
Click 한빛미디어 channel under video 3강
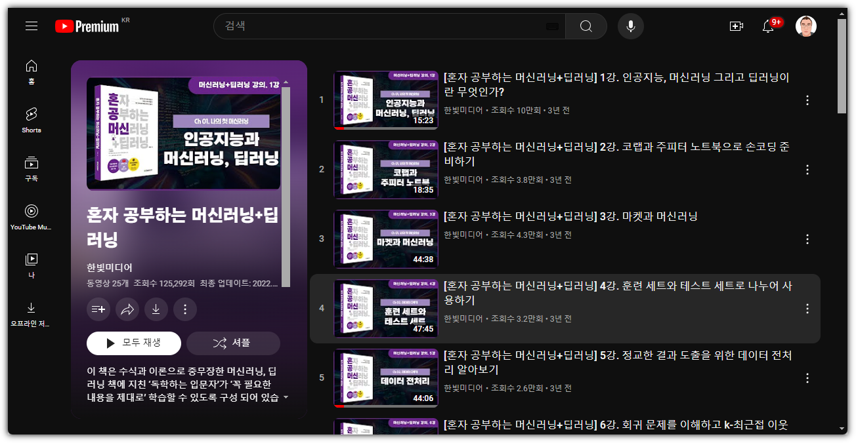tap(463, 235)
